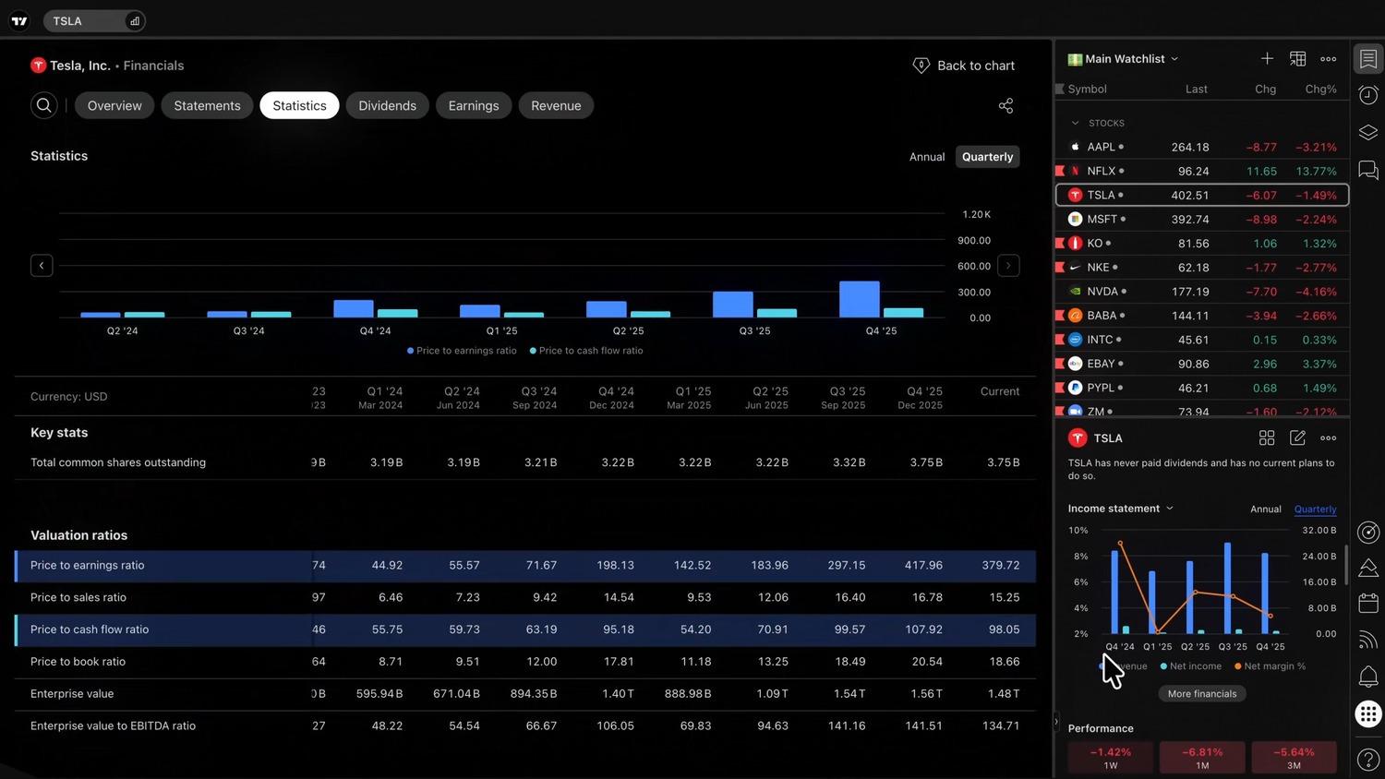This screenshot has height=779, width=1385.
Task: Sort the watchlist by the Symbol column header
Action: [1087, 90]
